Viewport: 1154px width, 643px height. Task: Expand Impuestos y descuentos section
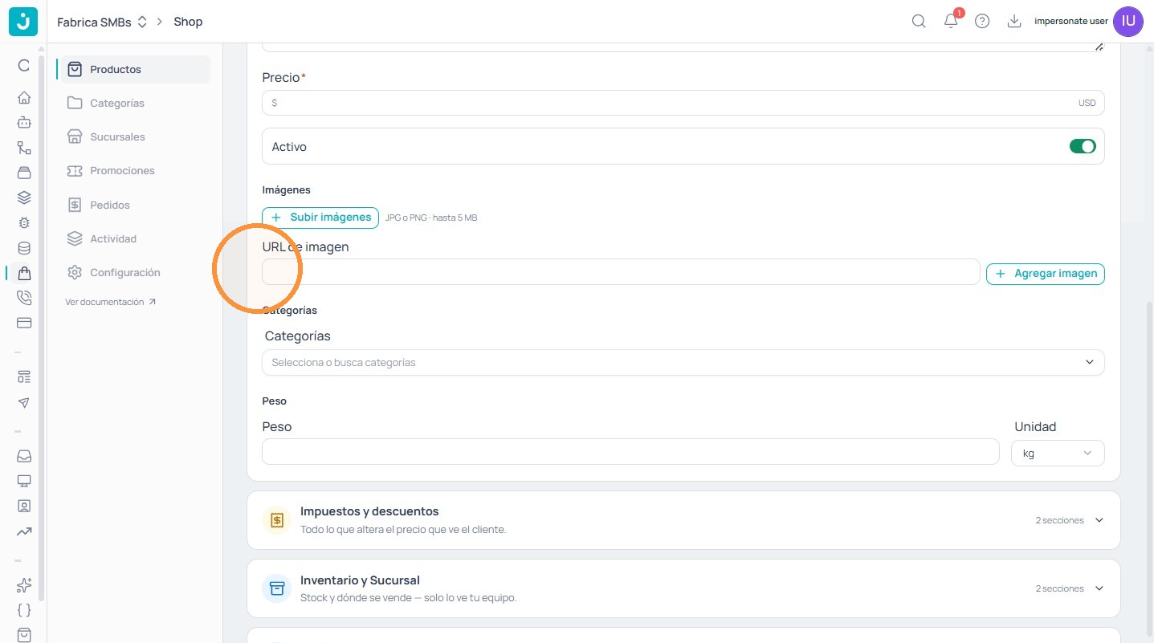click(683, 520)
